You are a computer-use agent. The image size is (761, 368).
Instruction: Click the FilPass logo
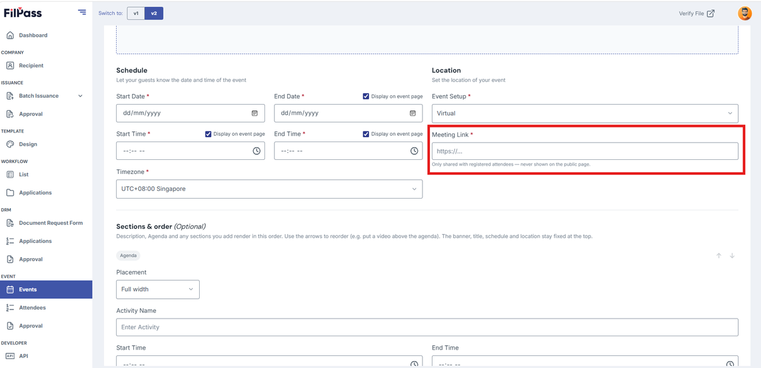pos(23,13)
